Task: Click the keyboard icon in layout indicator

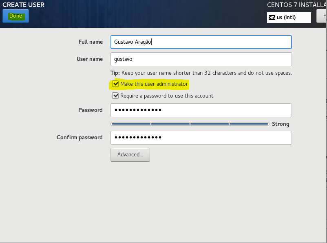Action: tap(272, 18)
